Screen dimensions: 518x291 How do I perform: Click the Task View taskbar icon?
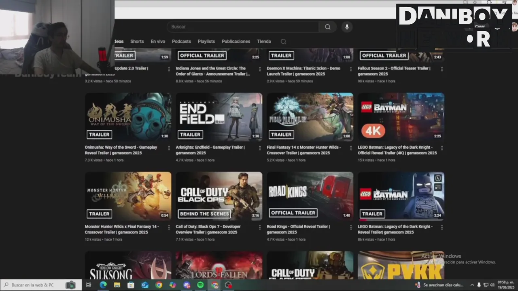[x=89, y=285]
